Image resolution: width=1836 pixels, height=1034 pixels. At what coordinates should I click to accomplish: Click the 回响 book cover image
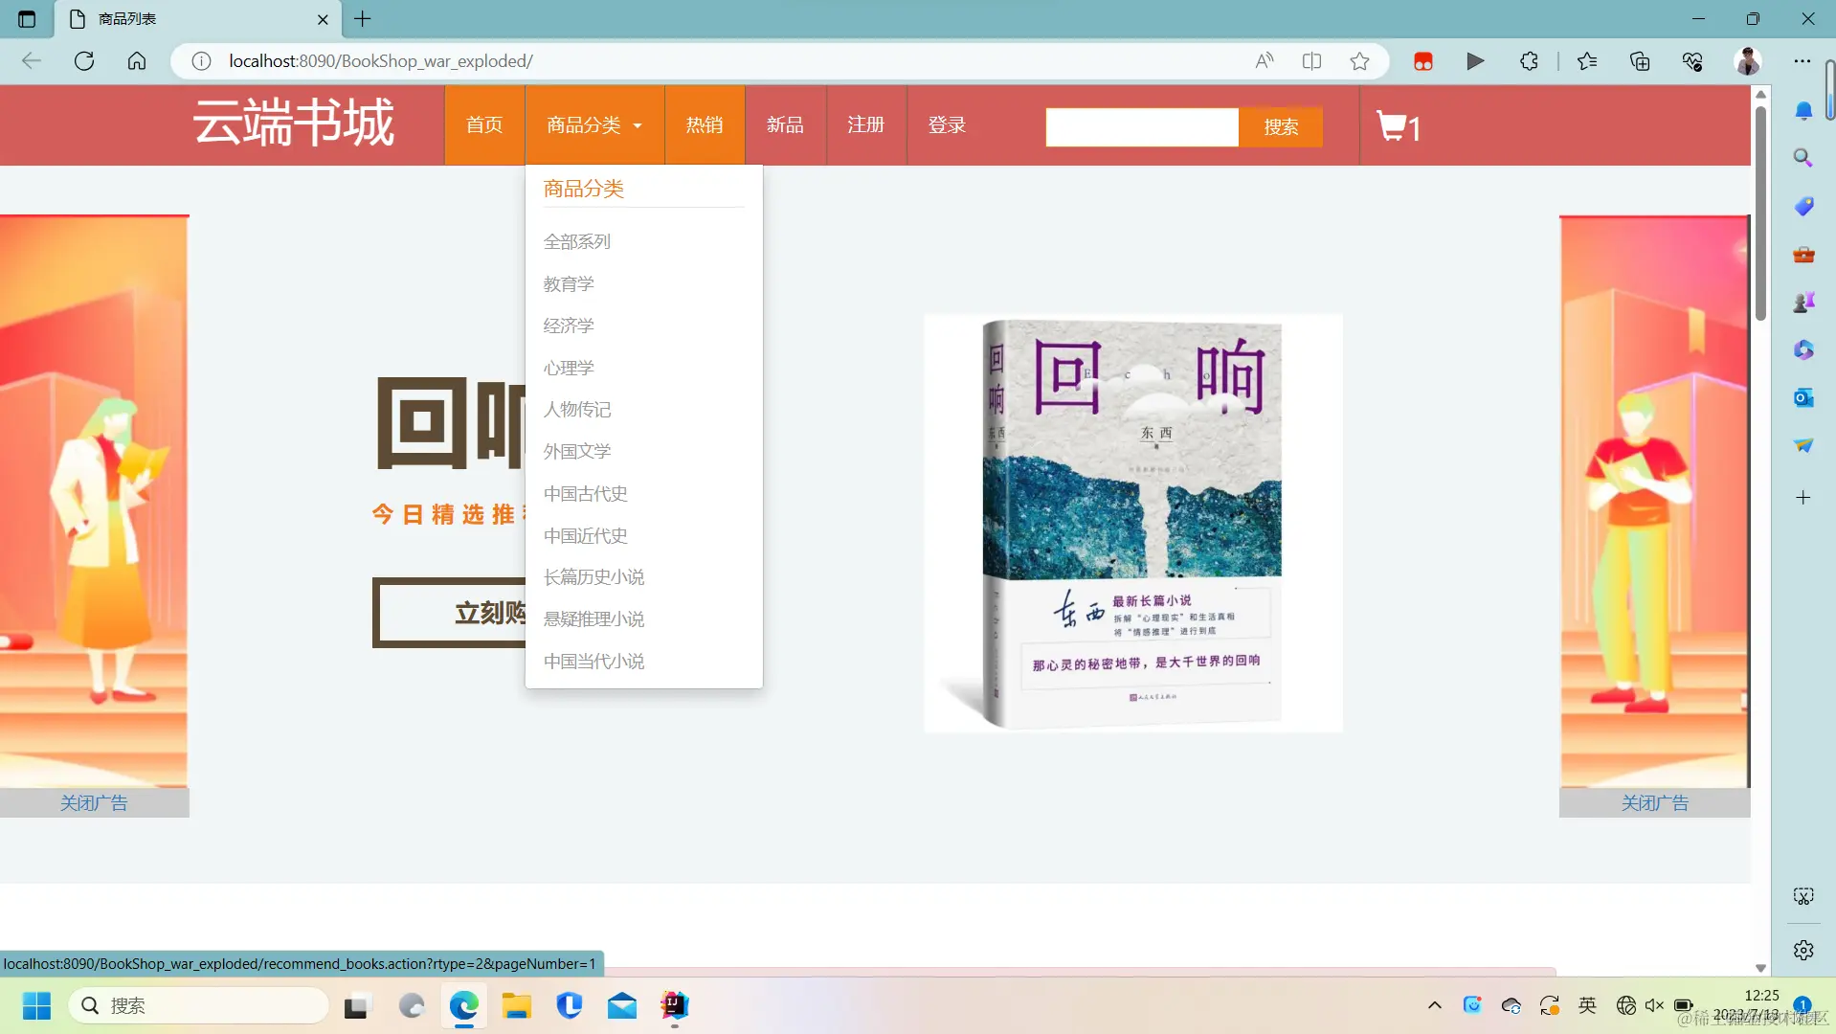coord(1133,524)
